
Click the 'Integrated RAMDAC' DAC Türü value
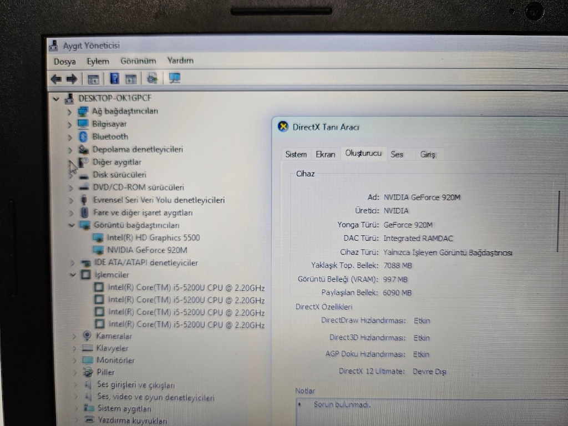(418, 239)
